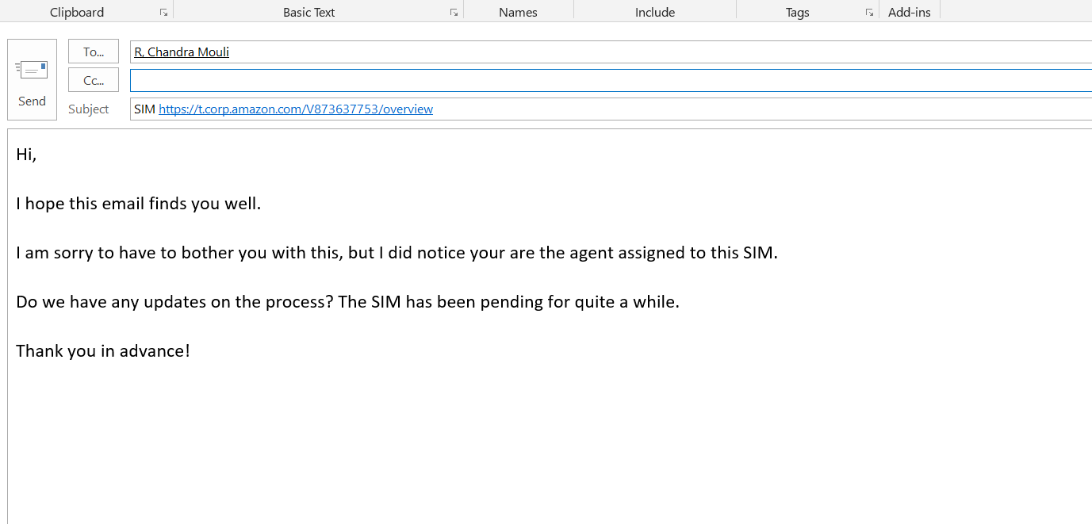Image resolution: width=1092 pixels, height=524 pixels.
Task: Click the Cc... address book button
Action: [94, 80]
